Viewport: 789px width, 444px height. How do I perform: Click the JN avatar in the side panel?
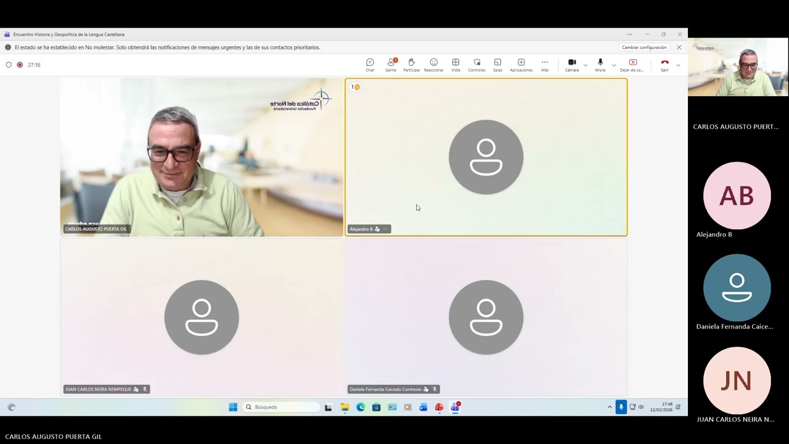pos(737,380)
